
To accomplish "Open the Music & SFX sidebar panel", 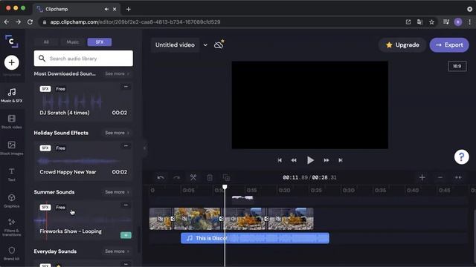I will pyautogui.click(x=12, y=95).
